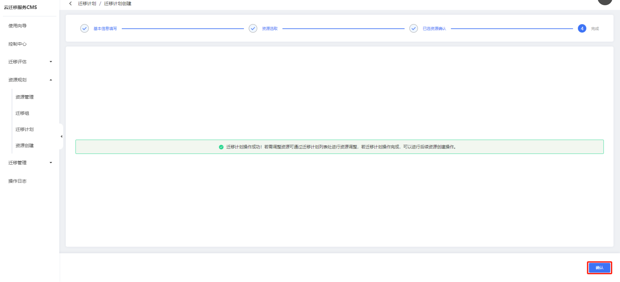
Task: Click the 云迁移服务CMS title
Action: (21, 7)
